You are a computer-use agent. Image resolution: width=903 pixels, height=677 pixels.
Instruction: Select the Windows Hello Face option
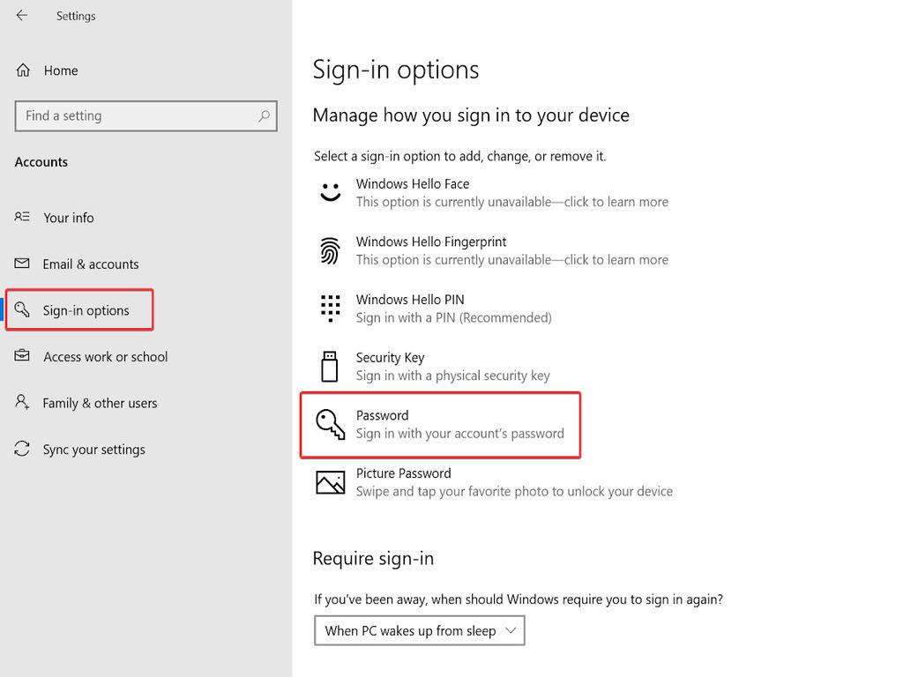point(413,183)
